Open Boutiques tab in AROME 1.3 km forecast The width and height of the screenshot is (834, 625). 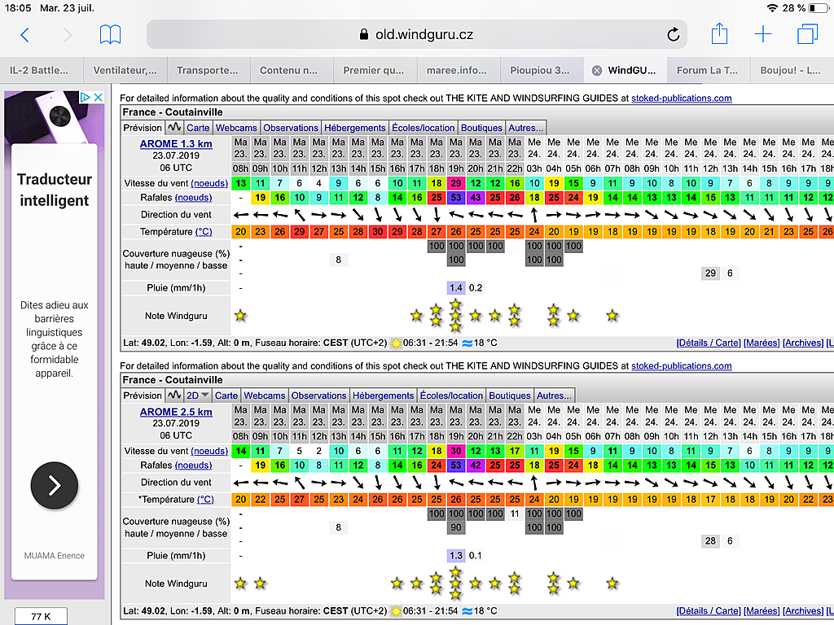point(481,128)
